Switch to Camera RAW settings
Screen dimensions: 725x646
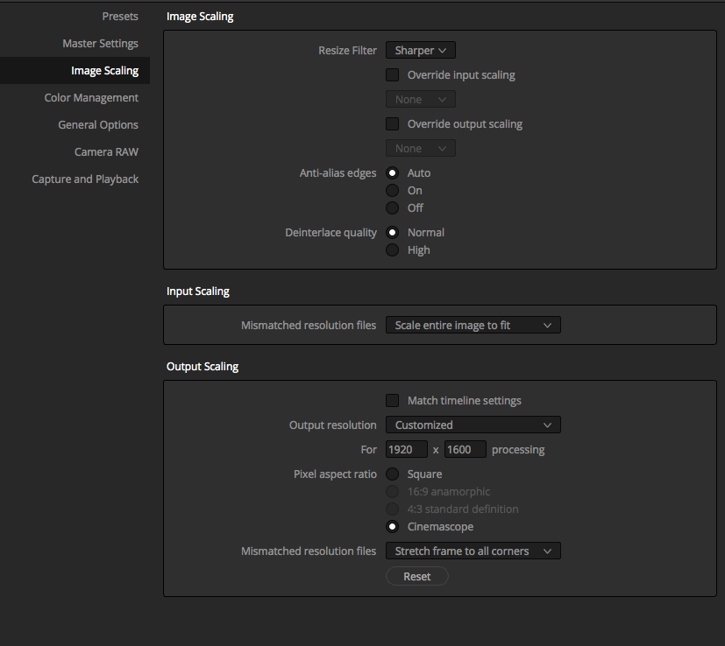click(106, 152)
